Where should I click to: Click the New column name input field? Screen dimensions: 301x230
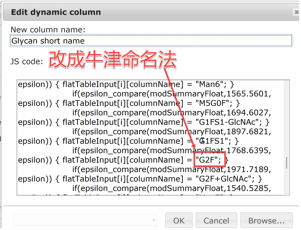click(x=151, y=41)
